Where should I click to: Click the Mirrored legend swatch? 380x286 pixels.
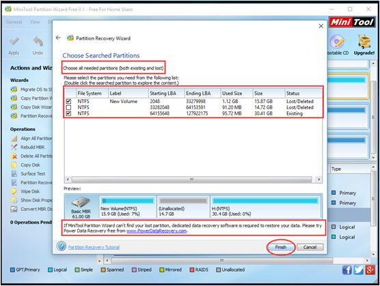pyautogui.click(x=162, y=270)
